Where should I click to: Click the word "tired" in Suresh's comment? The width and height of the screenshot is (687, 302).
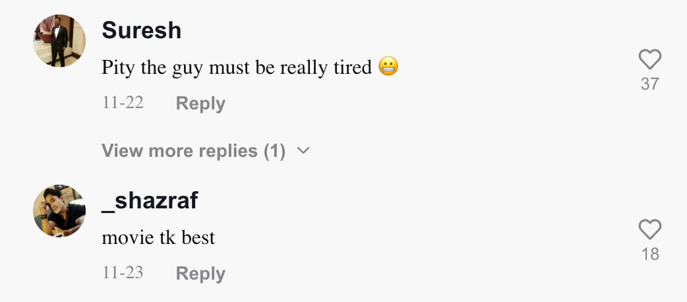pos(353,67)
